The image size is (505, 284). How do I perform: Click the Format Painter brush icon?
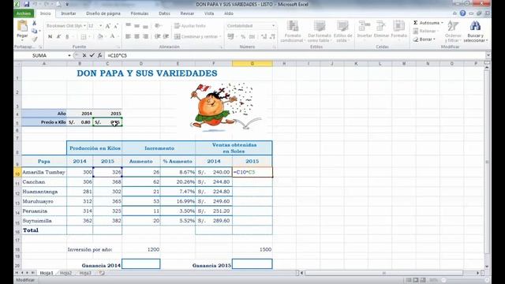pos(35,39)
